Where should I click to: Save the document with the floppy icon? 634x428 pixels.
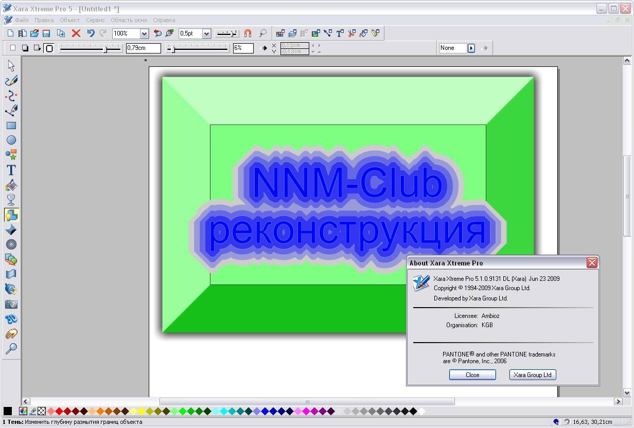(46, 33)
